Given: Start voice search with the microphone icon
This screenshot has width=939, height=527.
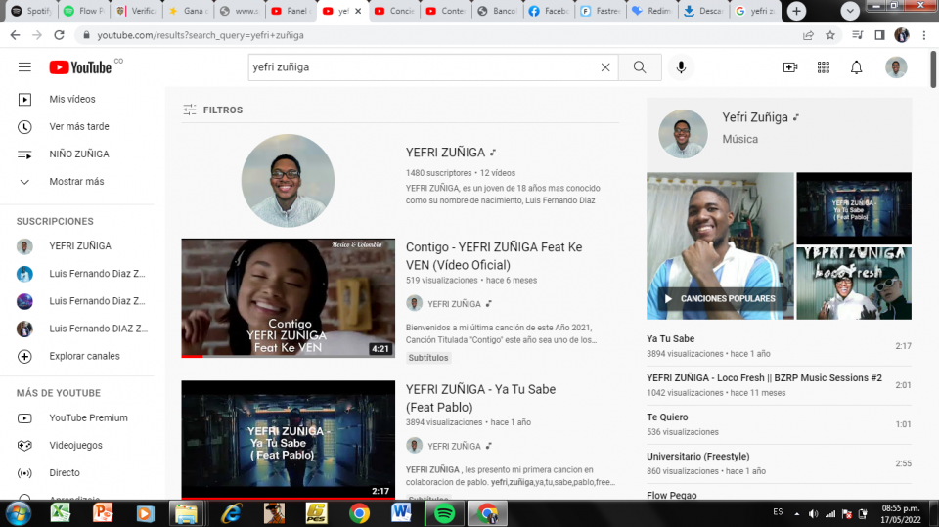Looking at the screenshot, I should 681,67.
